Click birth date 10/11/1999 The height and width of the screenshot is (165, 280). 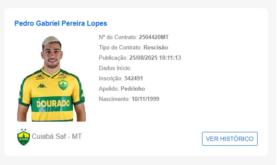pos(145,99)
